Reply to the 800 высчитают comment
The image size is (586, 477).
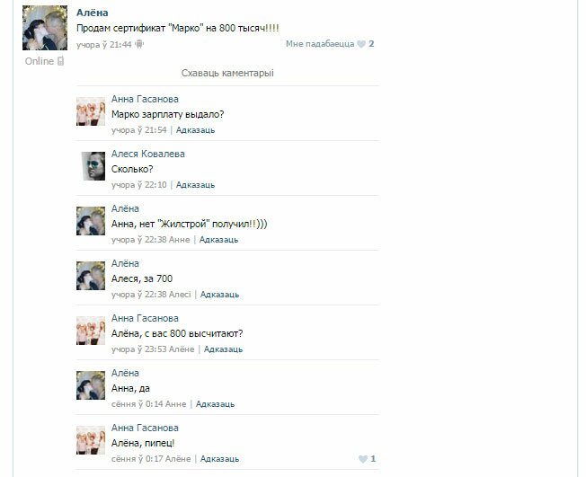[x=223, y=349]
